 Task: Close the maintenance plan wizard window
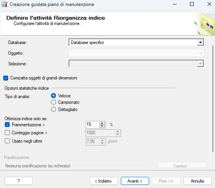pos(209,4)
